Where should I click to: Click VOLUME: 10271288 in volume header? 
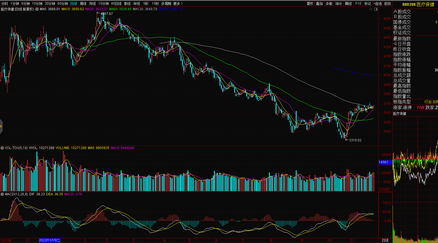point(71,148)
